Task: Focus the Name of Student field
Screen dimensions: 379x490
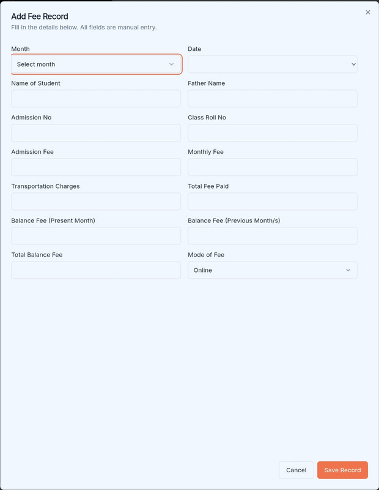Action: (96, 99)
